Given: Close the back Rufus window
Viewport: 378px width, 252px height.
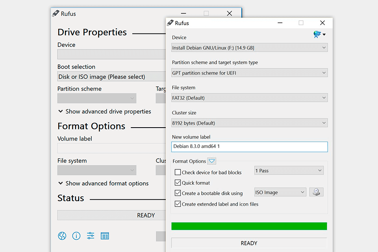Looking at the screenshot, I should tap(229, 13).
